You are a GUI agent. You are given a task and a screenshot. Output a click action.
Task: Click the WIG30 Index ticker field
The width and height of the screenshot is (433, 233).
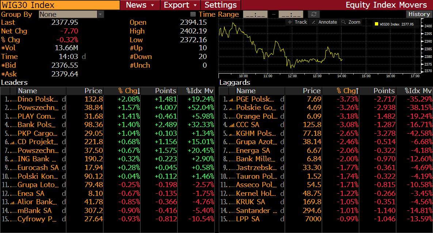click(60, 5)
